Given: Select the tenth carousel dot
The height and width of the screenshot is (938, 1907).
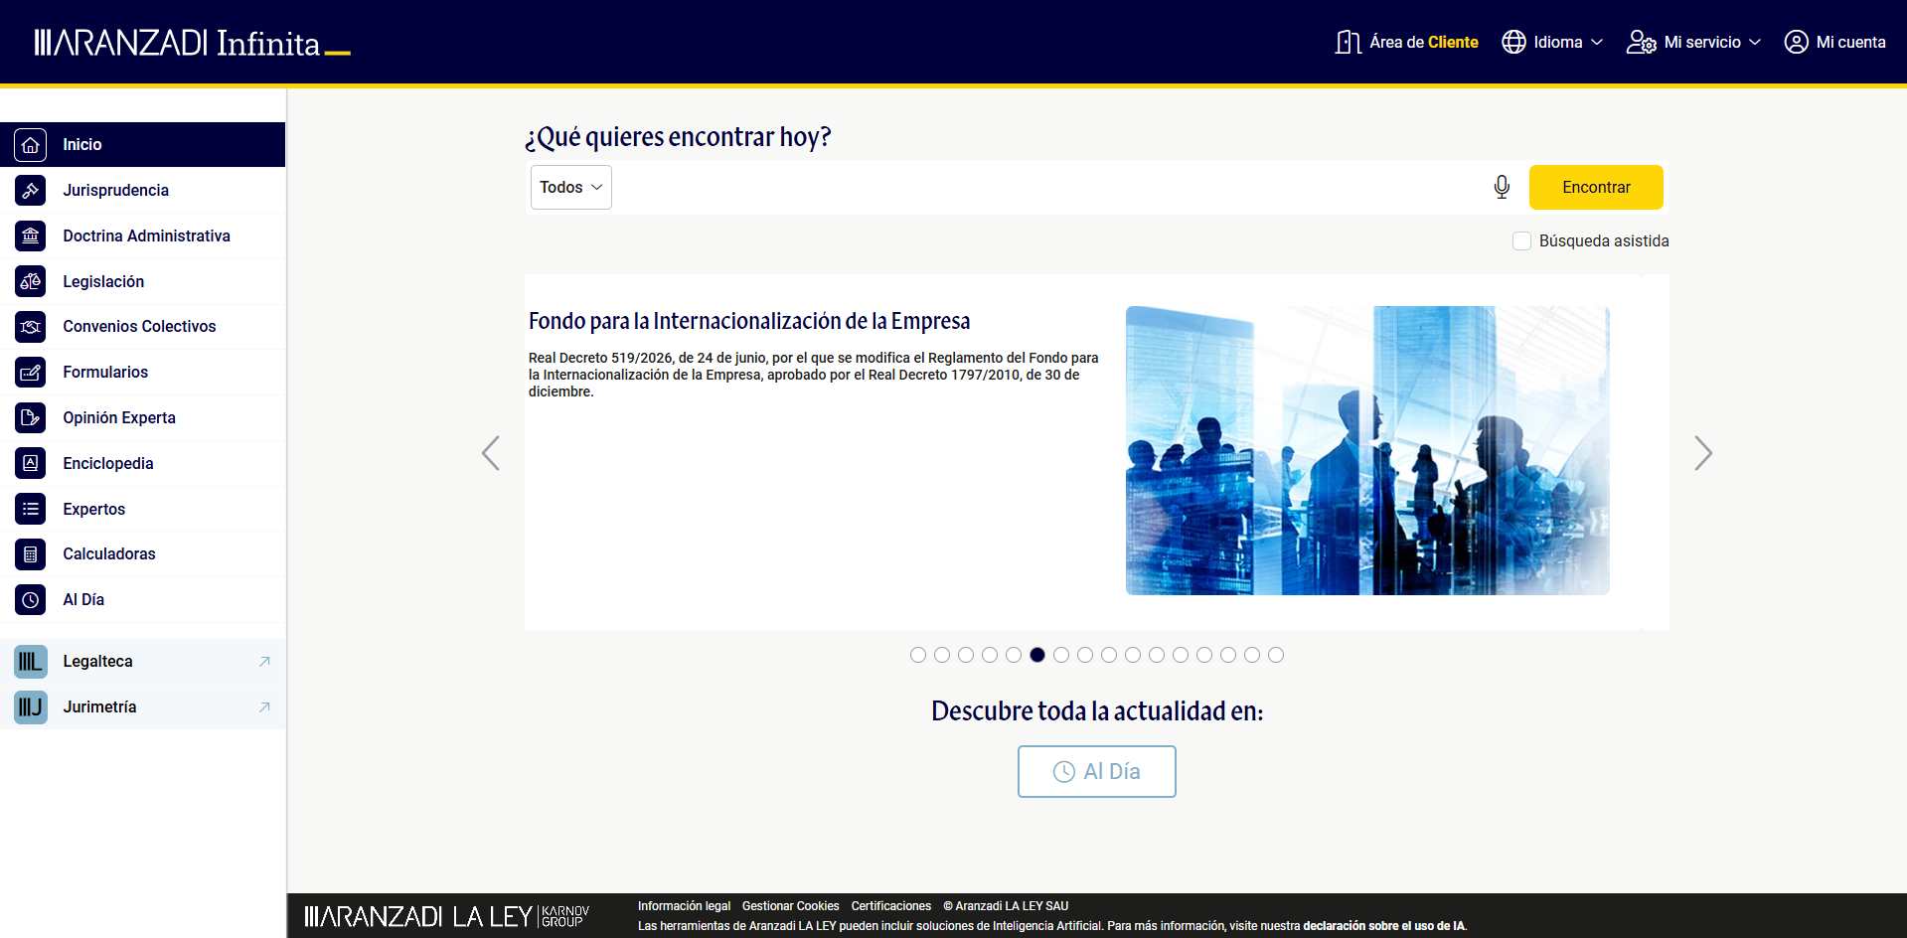Looking at the screenshot, I should [1133, 655].
